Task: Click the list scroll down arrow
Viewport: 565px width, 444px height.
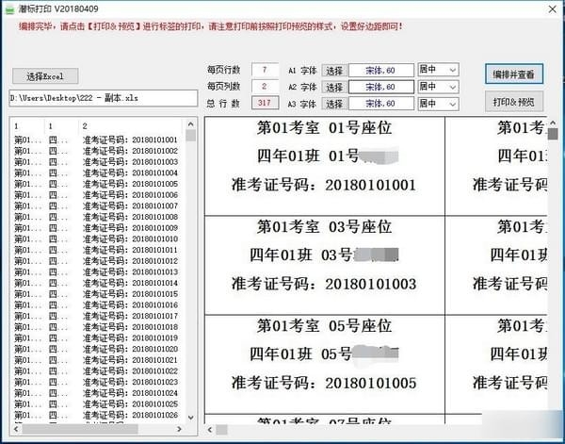Action: point(191,418)
